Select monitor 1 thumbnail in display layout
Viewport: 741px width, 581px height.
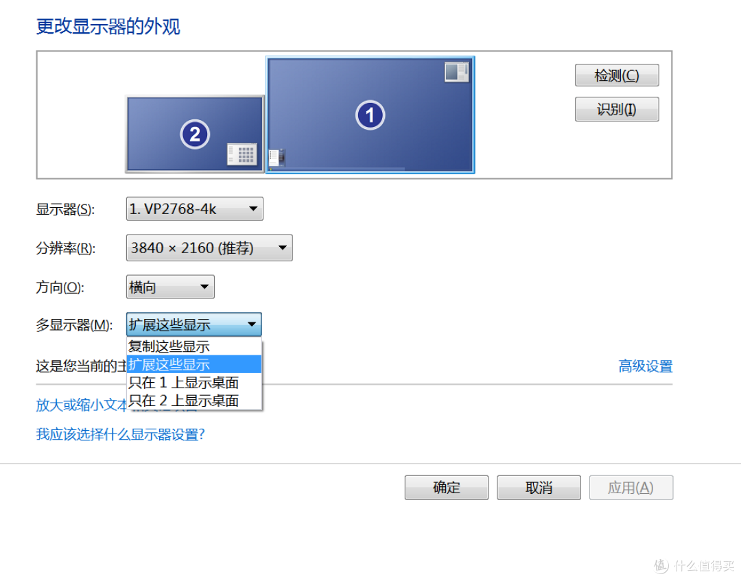tap(370, 115)
